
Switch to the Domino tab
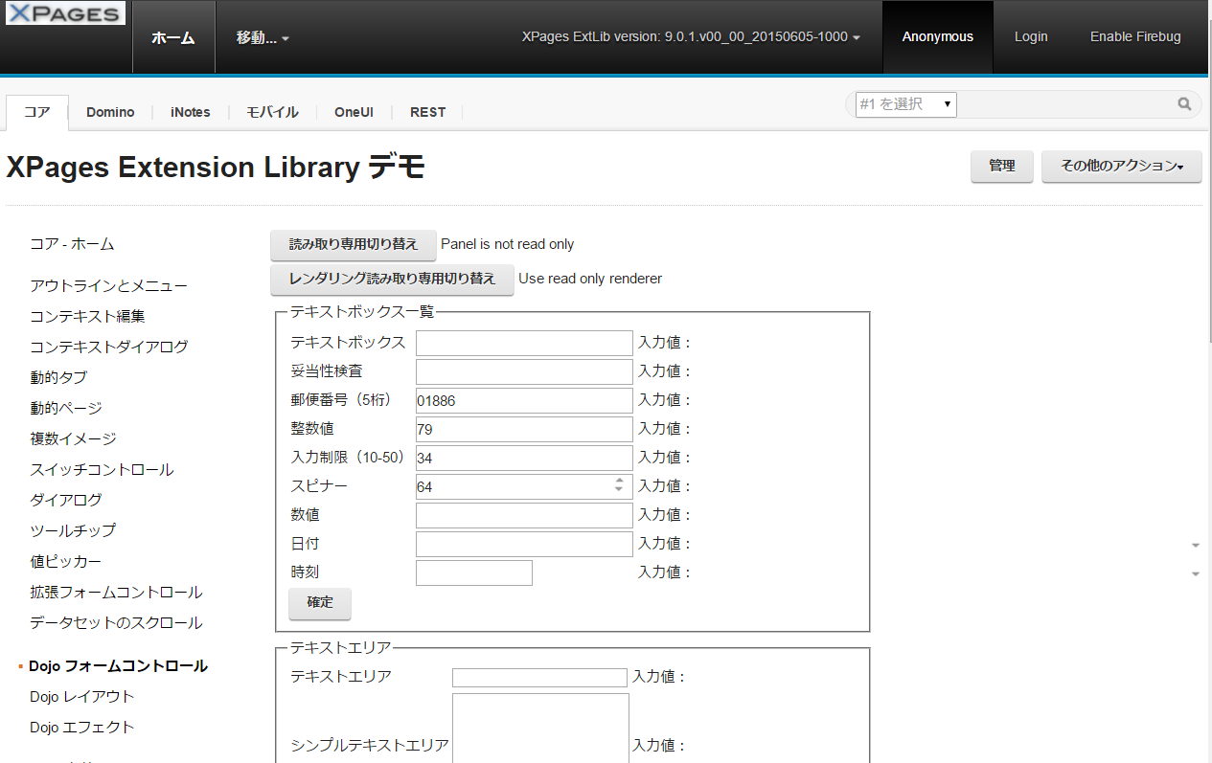[x=110, y=112]
